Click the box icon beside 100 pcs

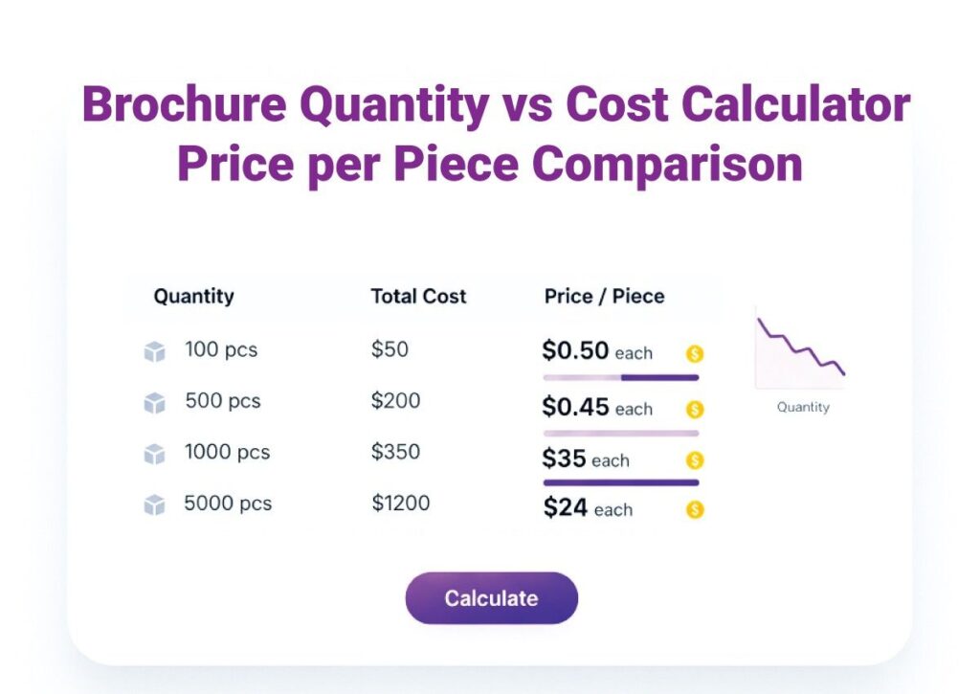click(154, 352)
